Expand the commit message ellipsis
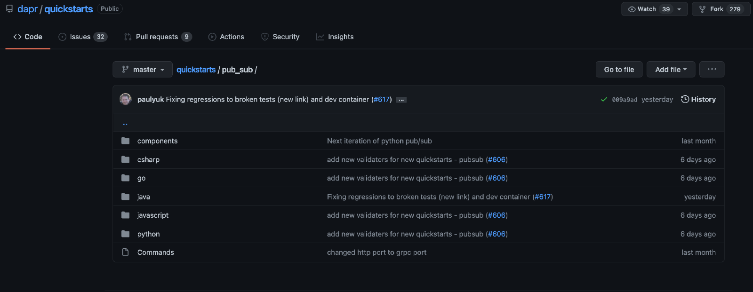 (x=401, y=100)
